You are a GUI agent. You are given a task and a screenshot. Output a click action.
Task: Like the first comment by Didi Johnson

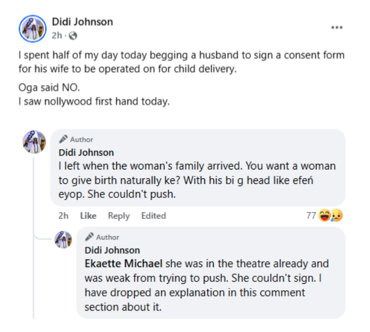point(88,216)
